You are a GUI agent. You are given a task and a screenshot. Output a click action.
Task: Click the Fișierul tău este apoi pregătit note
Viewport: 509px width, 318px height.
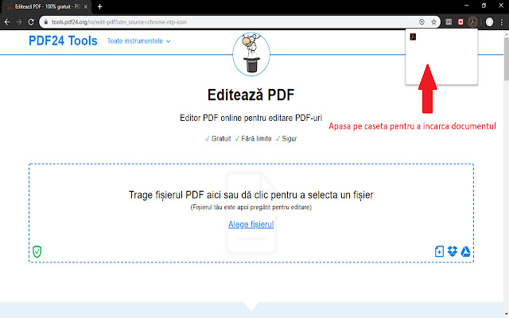tap(251, 207)
